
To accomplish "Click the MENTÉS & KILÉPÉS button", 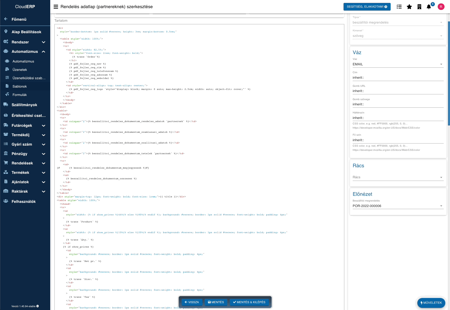I will 249,302.
